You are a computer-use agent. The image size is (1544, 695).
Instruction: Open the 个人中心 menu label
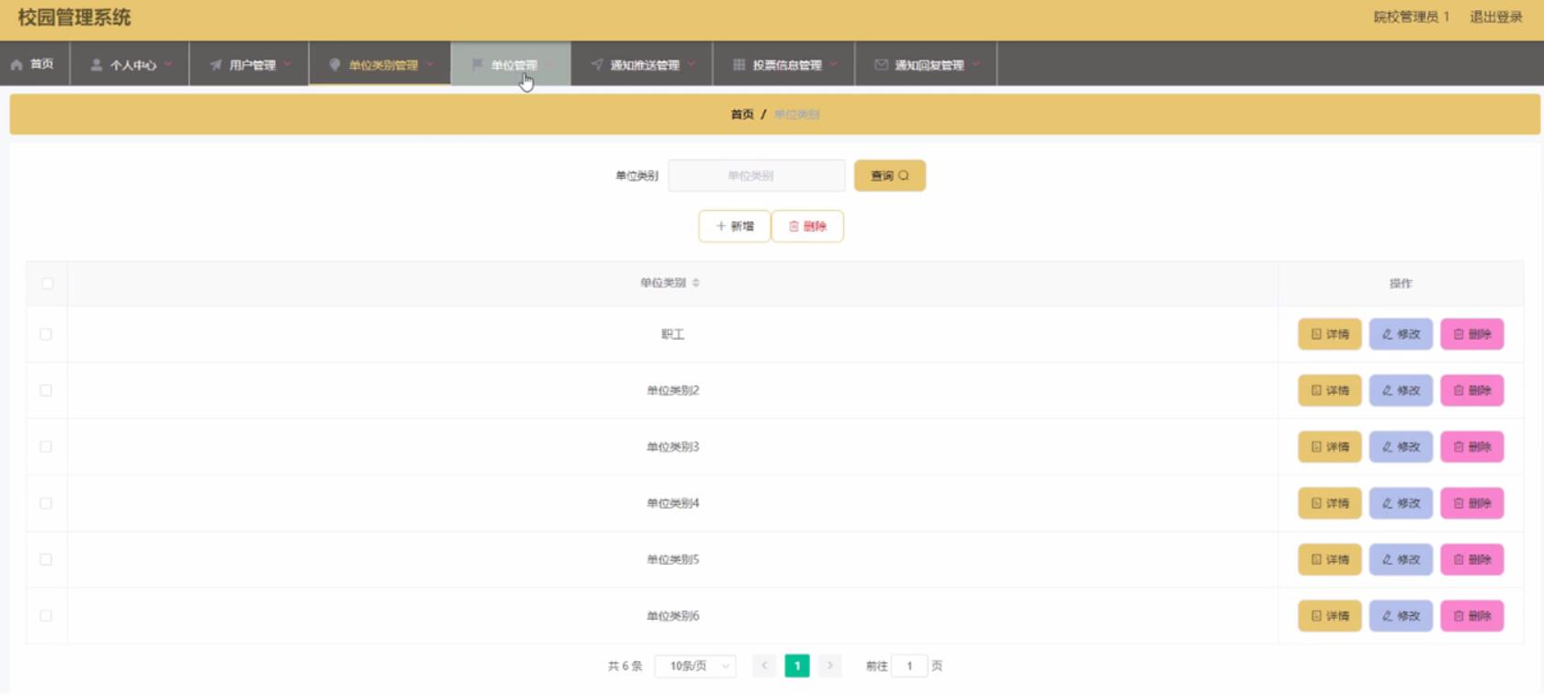pyautogui.click(x=133, y=65)
